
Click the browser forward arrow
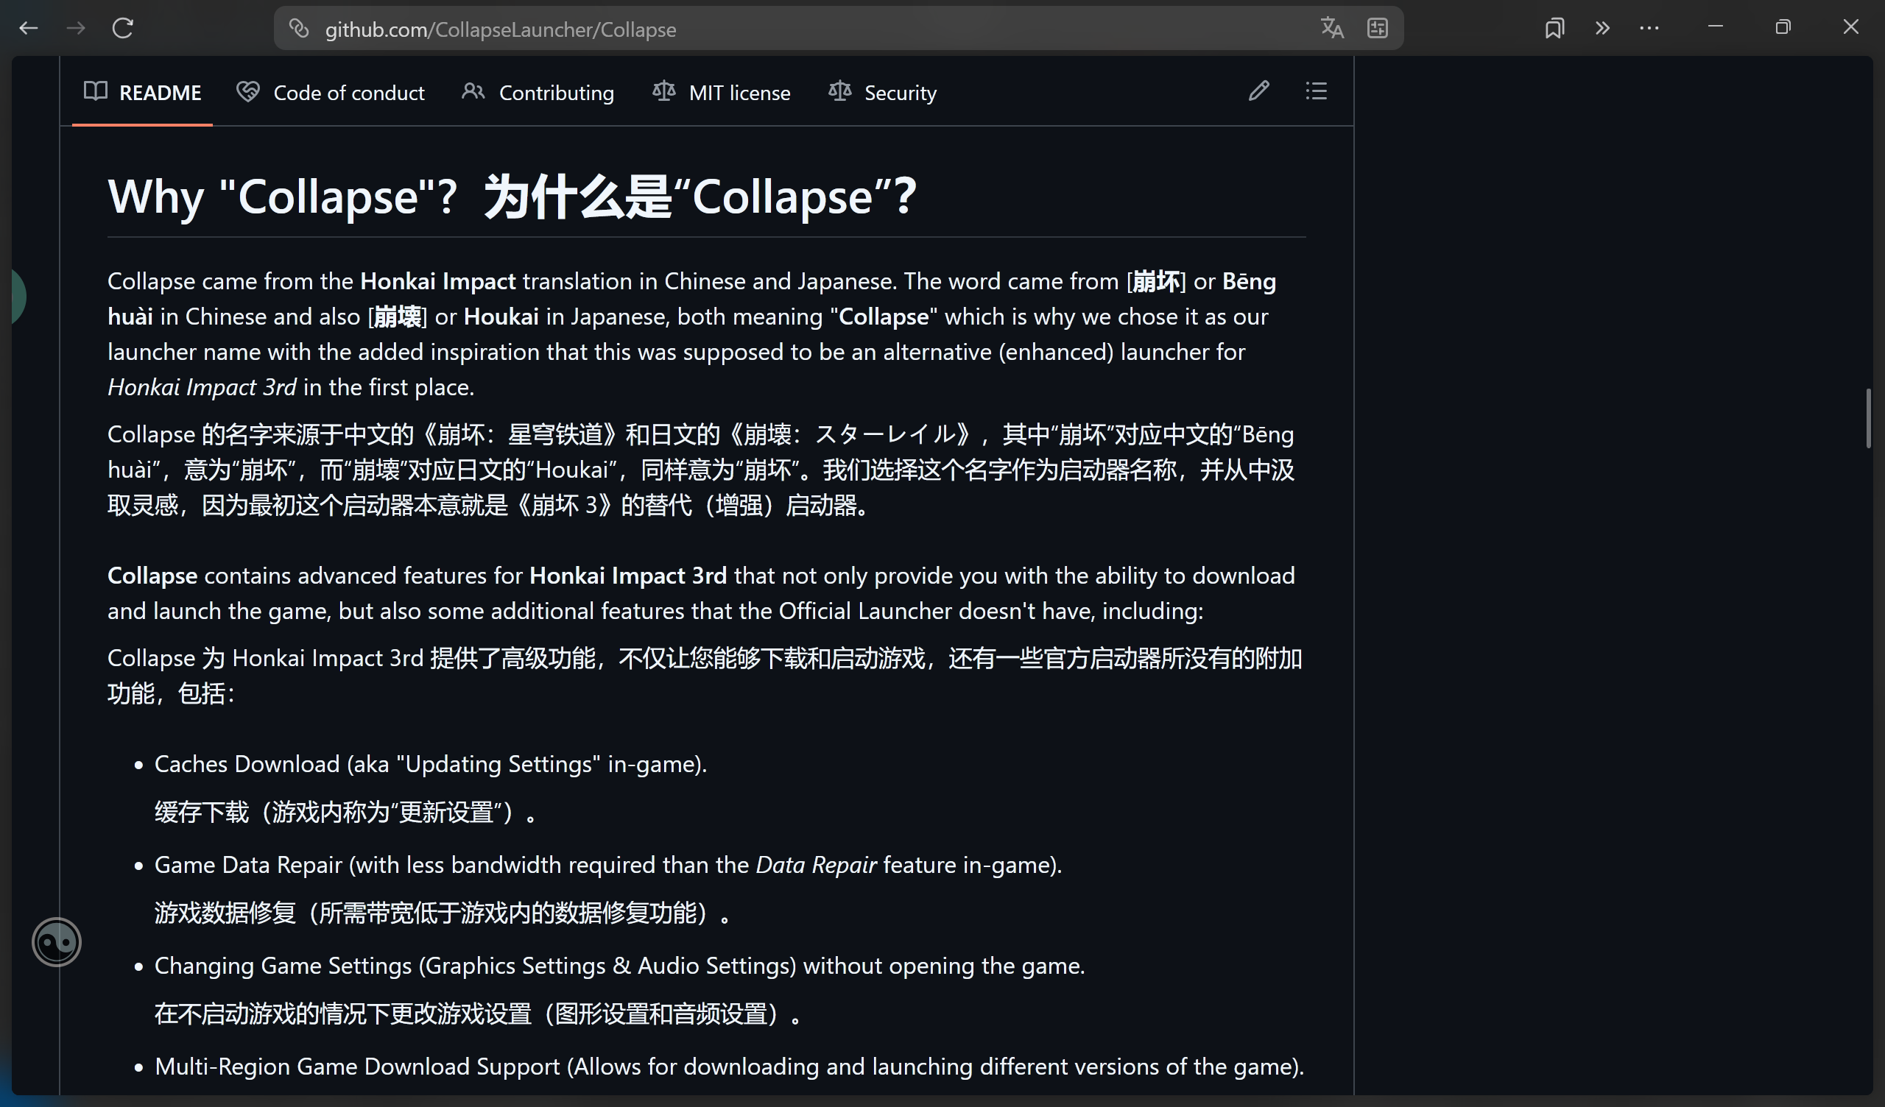coord(76,29)
